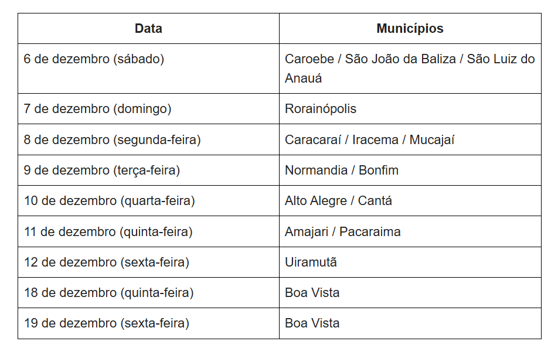
Task: Click Boa Vista in the 19 de dezembro row
Action: (312, 323)
